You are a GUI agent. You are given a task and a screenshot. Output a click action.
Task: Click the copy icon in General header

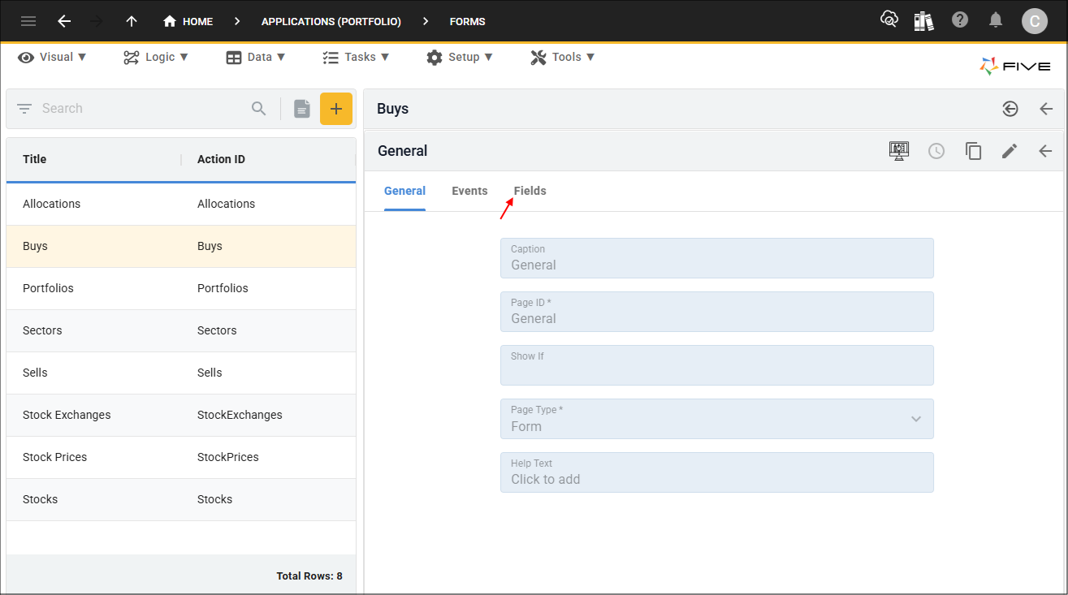tap(973, 151)
